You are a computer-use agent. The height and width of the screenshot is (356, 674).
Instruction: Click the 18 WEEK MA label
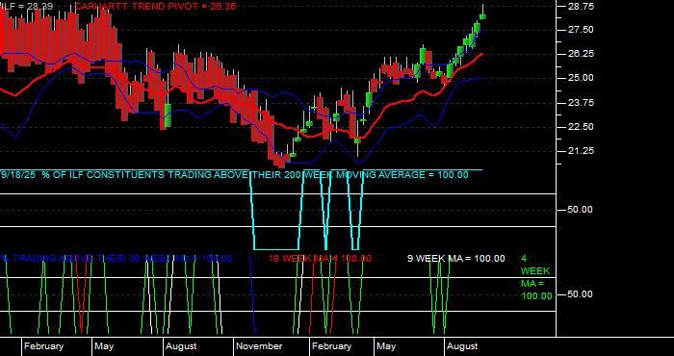pos(321,259)
